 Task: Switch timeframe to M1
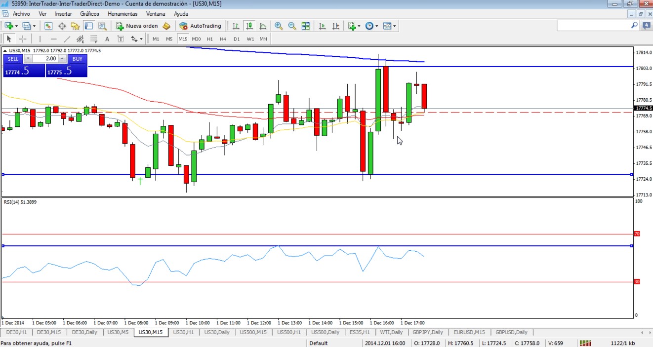pos(156,39)
